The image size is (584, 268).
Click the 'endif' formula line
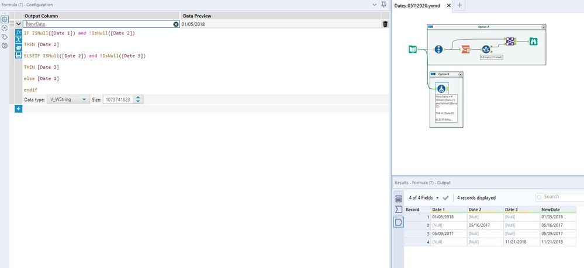[x=30, y=90]
